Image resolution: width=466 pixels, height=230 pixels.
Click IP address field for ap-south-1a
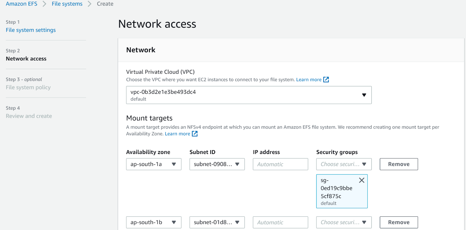(280, 164)
